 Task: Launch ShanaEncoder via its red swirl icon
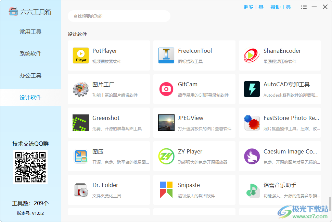click(x=252, y=56)
